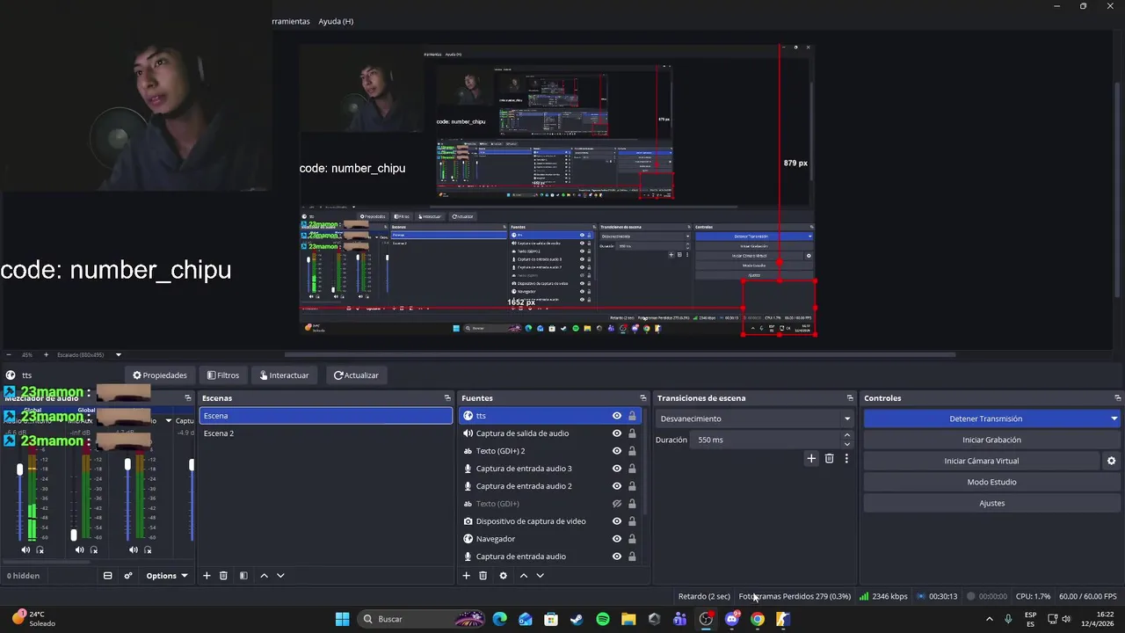Click the Retardo (2 sec) status entry
Image resolution: width=1125 pixels, height=633 pixels.
click(x=704, y=596)
